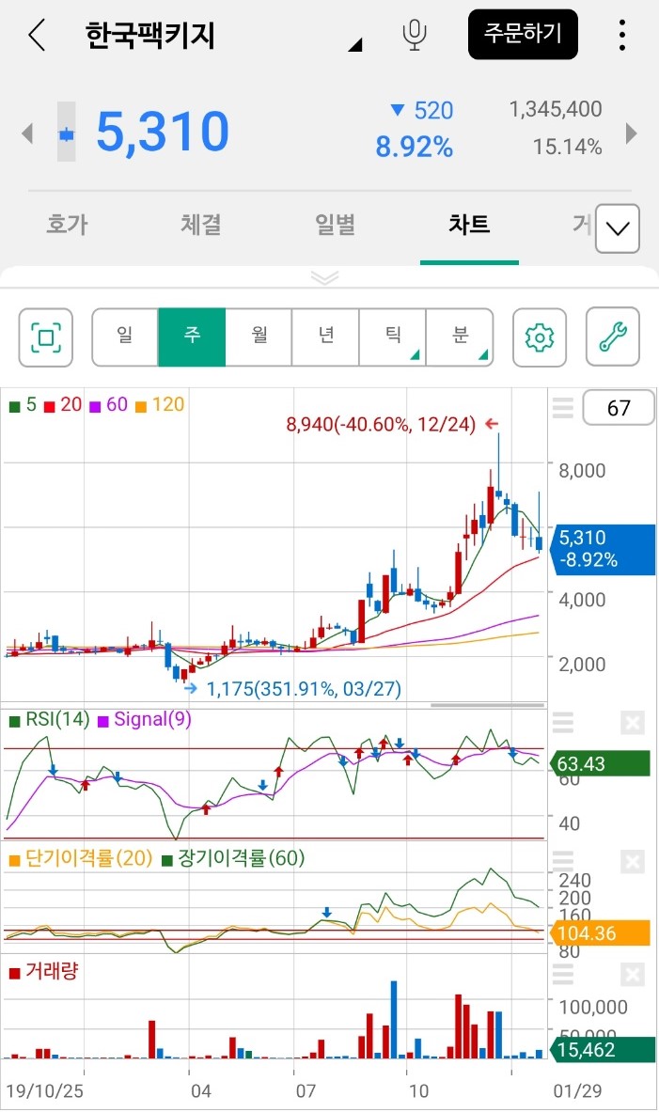Open the 틱 tick period dropdown
Viewport: 659px width, 1112px height.
point(392,337)
